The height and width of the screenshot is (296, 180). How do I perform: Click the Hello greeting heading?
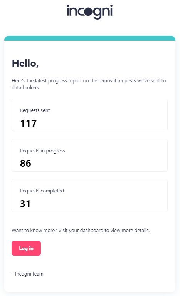click(x=25, y=63)
